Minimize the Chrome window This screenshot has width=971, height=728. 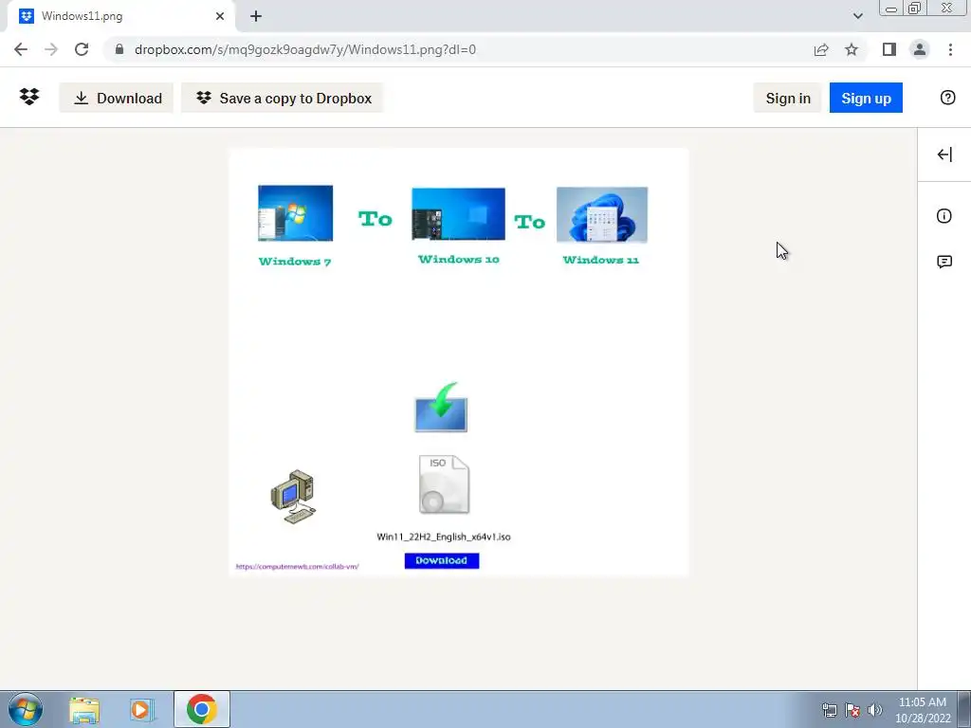(x=891, y=9)
